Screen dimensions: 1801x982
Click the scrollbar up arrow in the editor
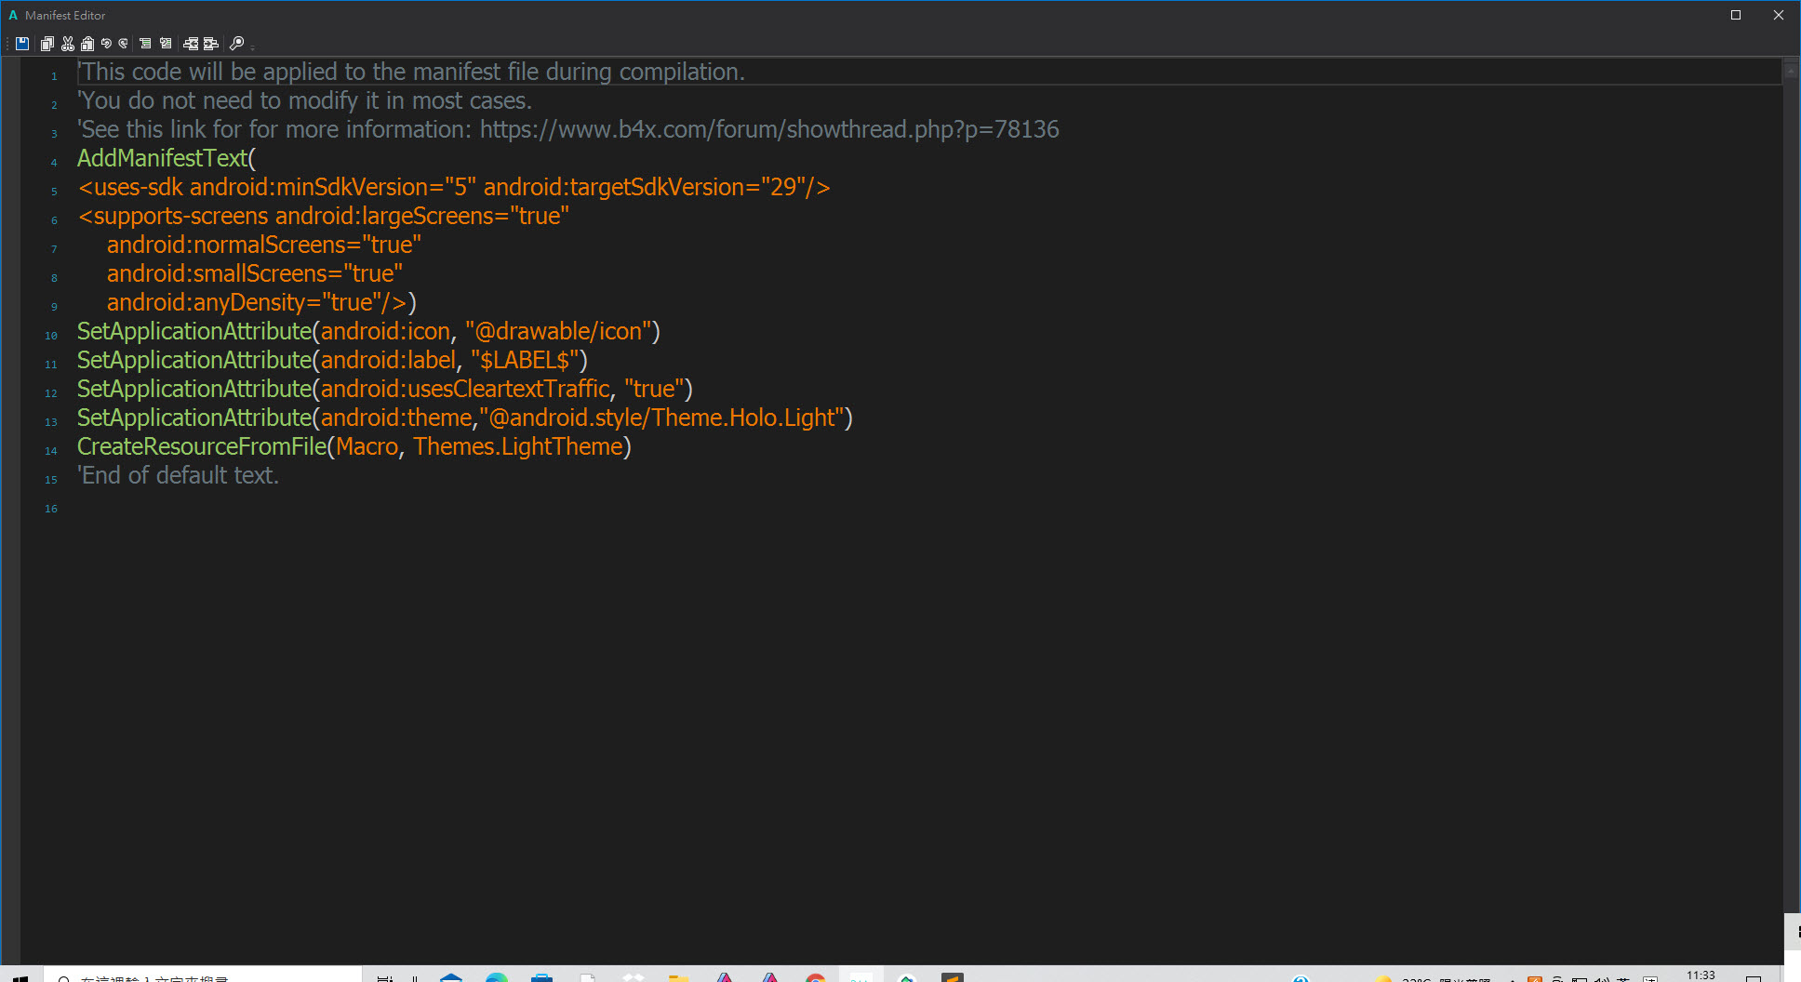[x=1791, y=71]
